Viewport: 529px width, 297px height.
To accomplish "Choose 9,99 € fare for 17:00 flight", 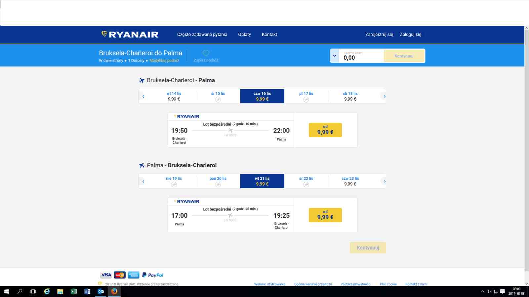I will (325, 215).
